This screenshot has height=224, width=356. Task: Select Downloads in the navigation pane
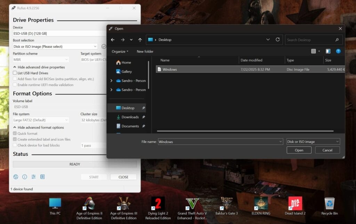click(130, 117)
